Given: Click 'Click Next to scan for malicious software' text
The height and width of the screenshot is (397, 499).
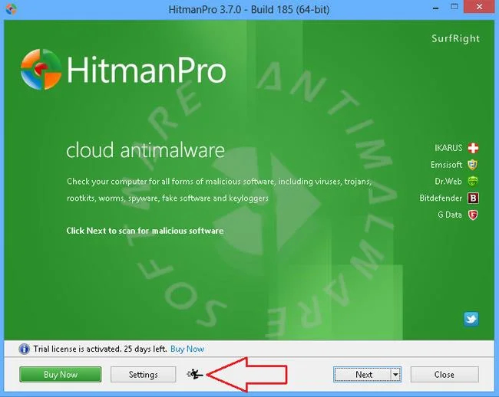Looking at the screenshot, I should [145, 231].
